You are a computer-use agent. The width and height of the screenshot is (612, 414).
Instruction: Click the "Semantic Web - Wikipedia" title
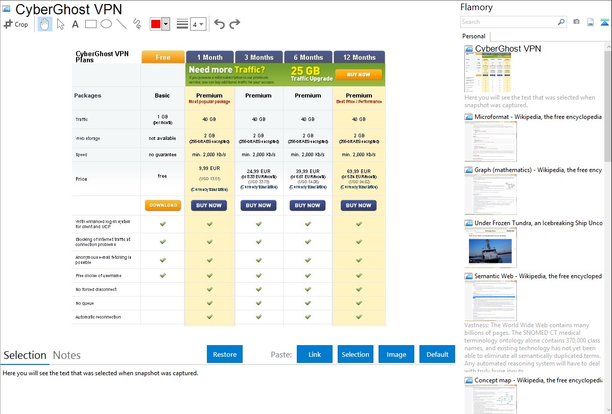point(538,276)
